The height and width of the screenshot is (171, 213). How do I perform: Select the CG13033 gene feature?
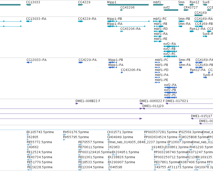tap(28, 5)
